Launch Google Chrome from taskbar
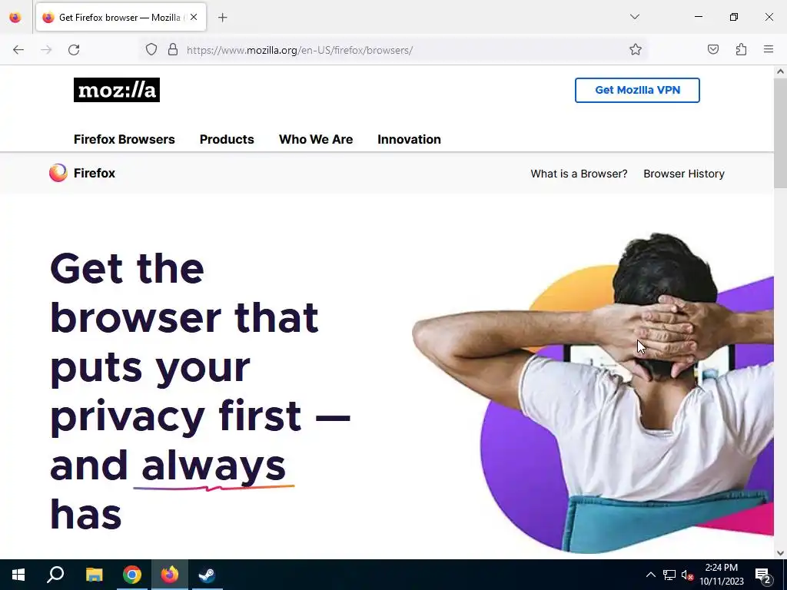 coord(132,575)
